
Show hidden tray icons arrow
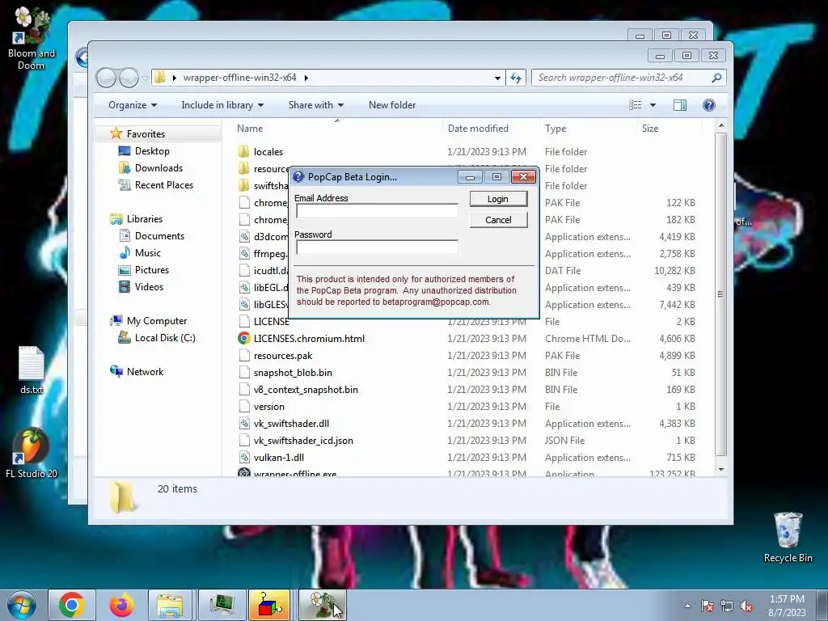point(687,606)
